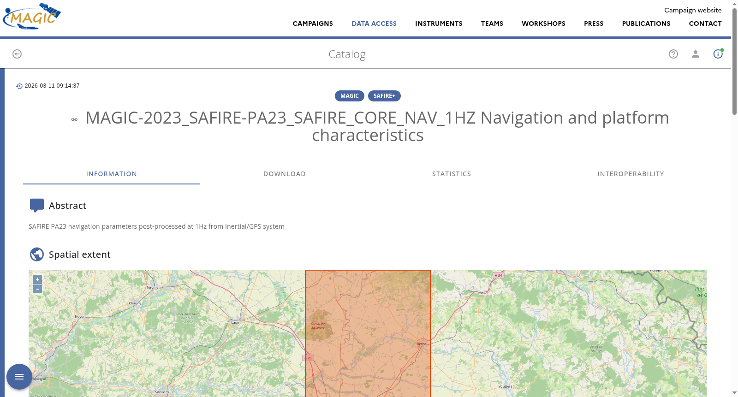Switch to the DOWNLOAD tab
This screenshot has height=397, width=738.
tap(285, 174)
